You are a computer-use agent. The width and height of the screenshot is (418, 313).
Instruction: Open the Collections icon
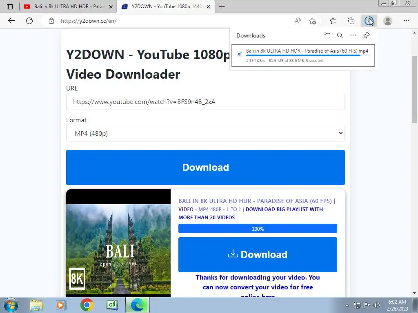[351, 21]
